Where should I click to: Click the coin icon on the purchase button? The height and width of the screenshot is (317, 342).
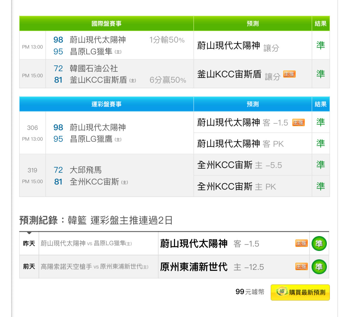click(282, 291)
